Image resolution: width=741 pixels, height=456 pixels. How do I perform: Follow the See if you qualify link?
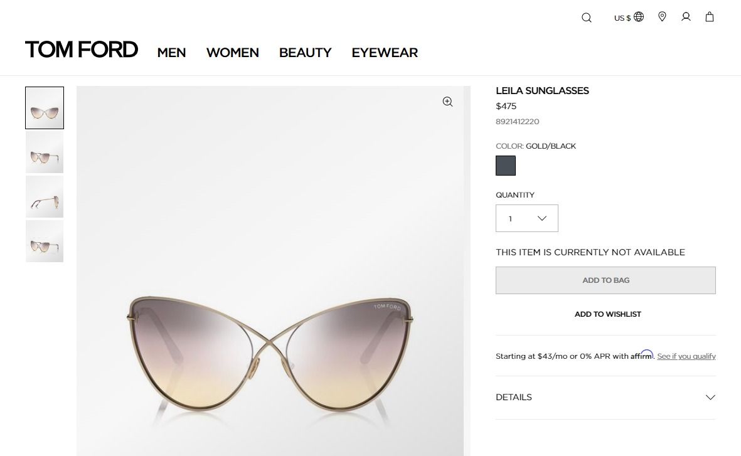(686, 356)
